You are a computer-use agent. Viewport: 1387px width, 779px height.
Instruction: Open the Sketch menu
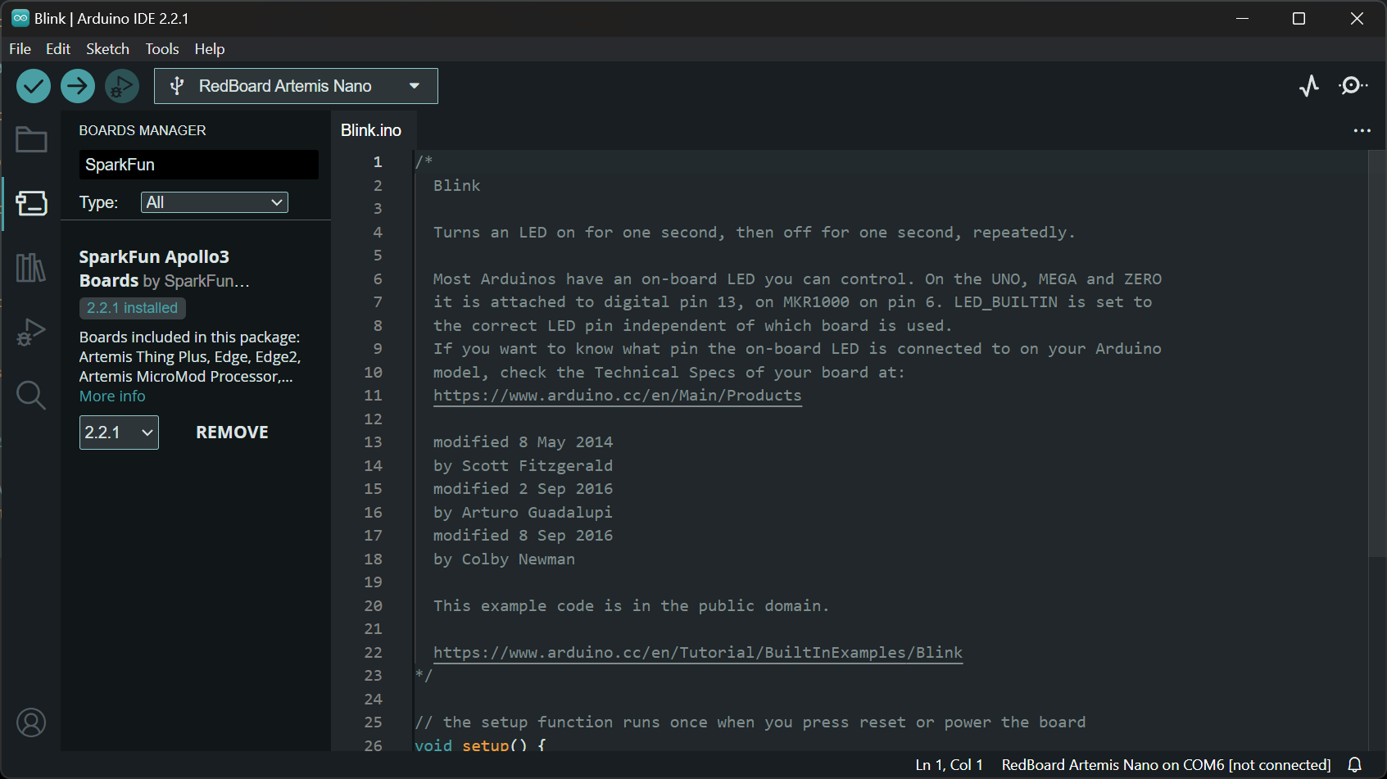point(107,49)
